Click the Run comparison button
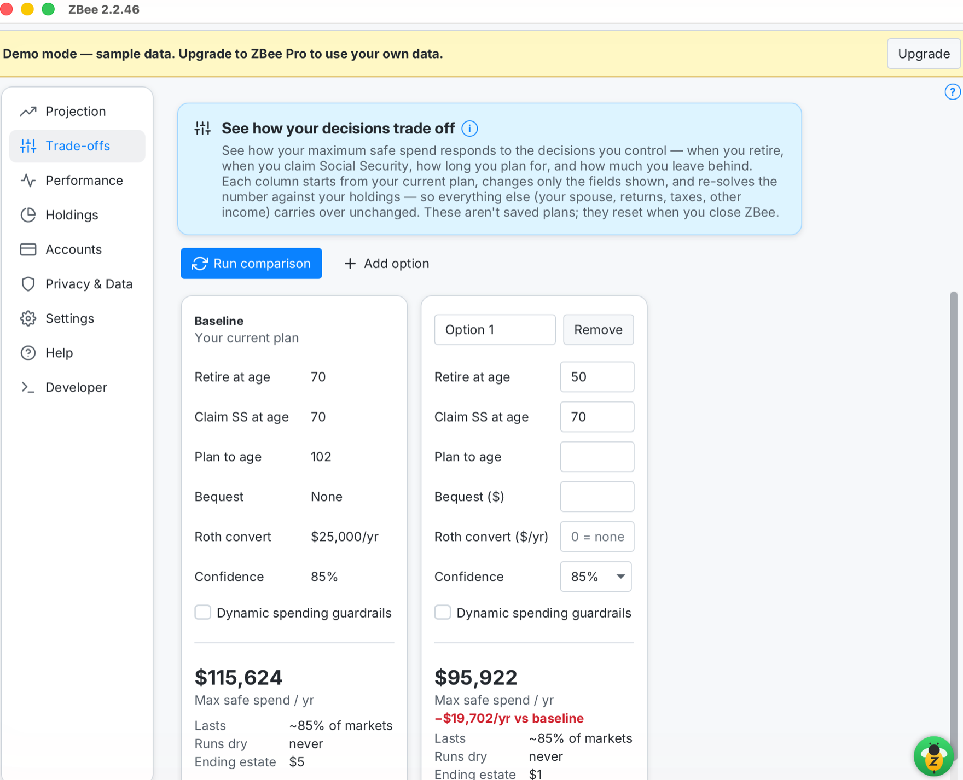 (251, 264)
